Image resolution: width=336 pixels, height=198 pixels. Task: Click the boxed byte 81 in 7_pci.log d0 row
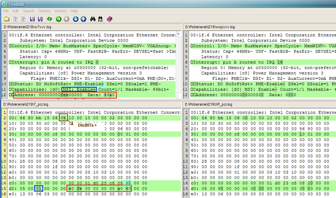pos(39,189)
